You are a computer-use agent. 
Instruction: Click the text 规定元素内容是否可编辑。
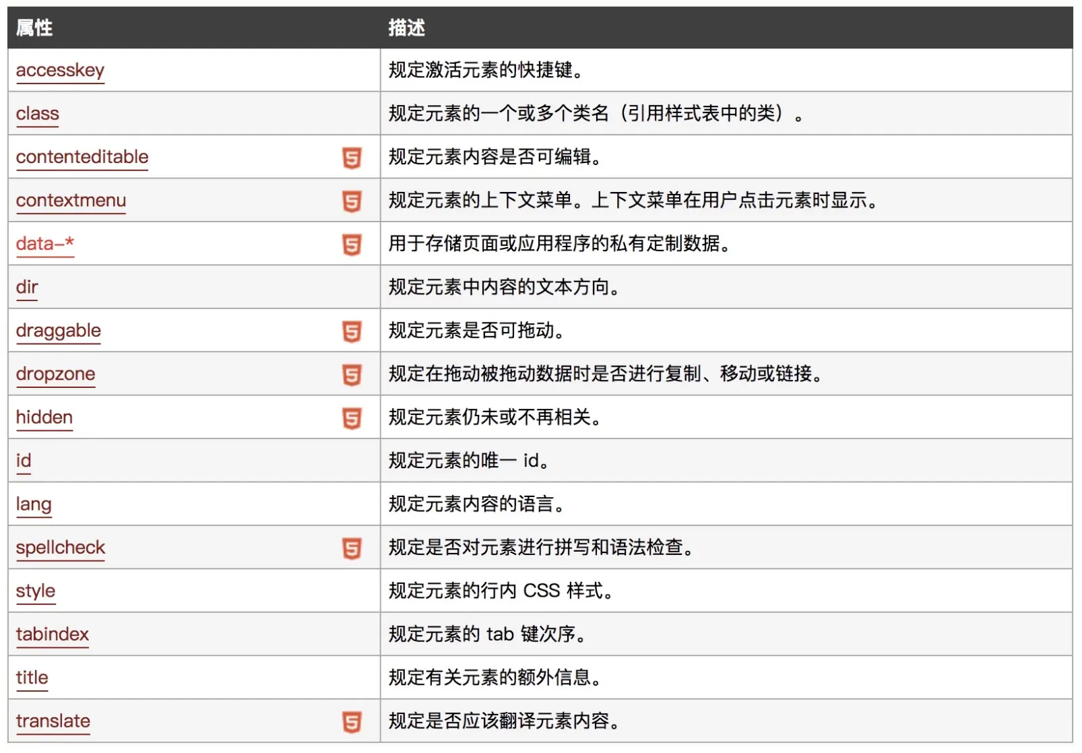[x=495, y=157]
